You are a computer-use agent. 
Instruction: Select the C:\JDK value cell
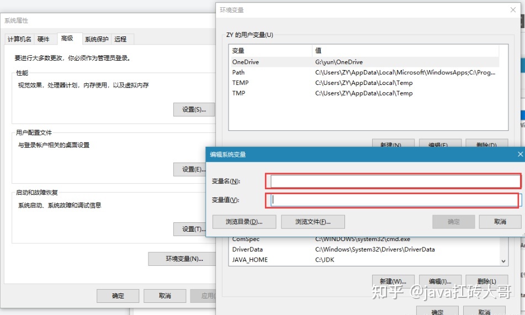325,260
